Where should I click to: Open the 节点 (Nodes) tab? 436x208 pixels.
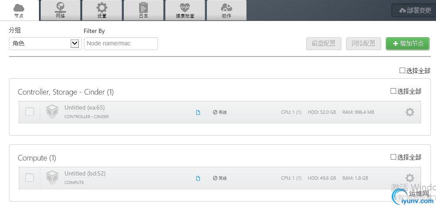coord(19,10)
